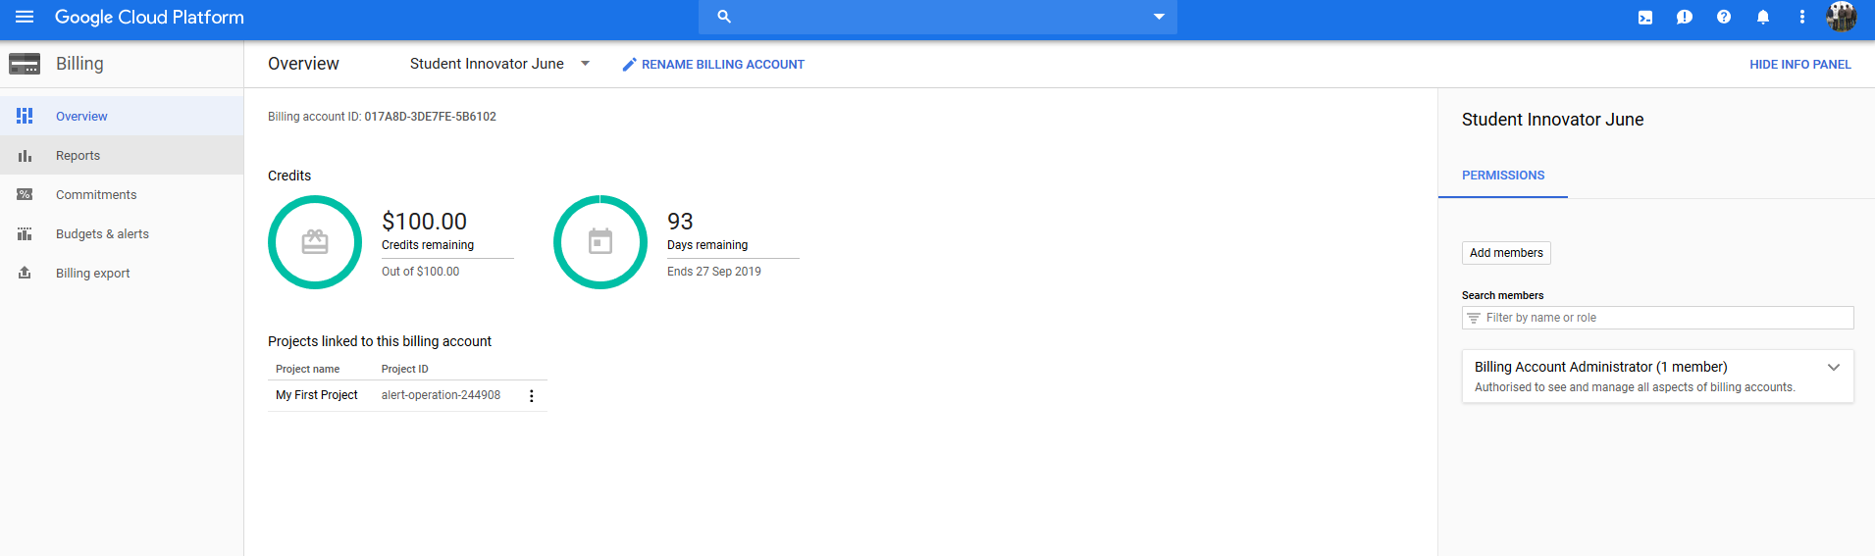Open Student Innovator June billing account dropdown
This screenshot has height=556, width=1875.
[499, 64]
